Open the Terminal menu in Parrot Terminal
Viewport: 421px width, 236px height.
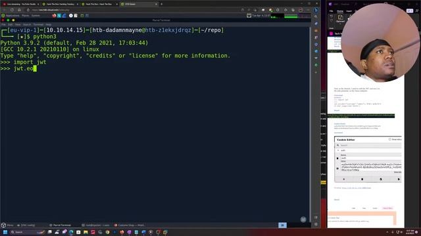38,24
